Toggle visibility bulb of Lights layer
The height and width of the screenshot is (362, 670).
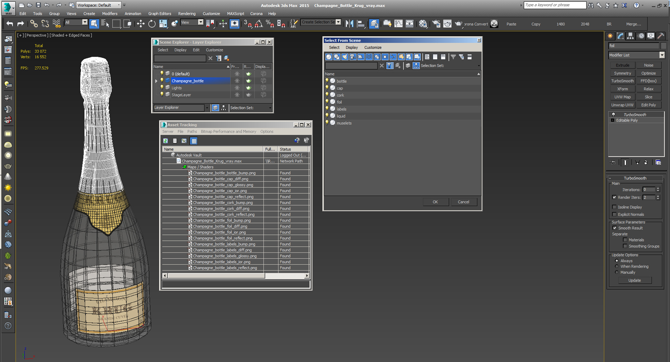point(162,88)
